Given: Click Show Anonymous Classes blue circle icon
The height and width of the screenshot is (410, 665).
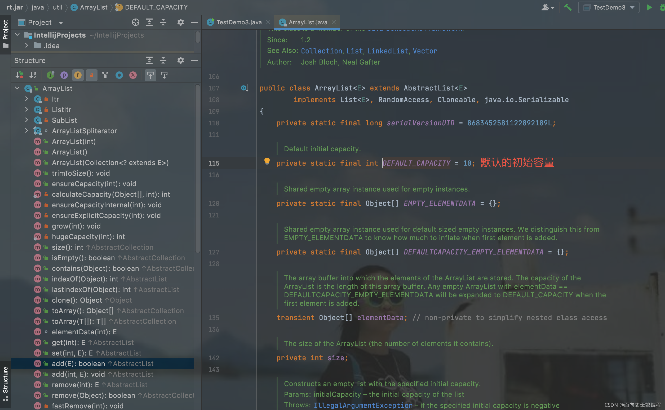Looking at the screenshot, I should [119, 75].
